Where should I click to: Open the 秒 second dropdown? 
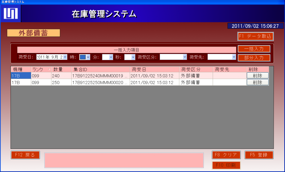click(x=133, y=57)
